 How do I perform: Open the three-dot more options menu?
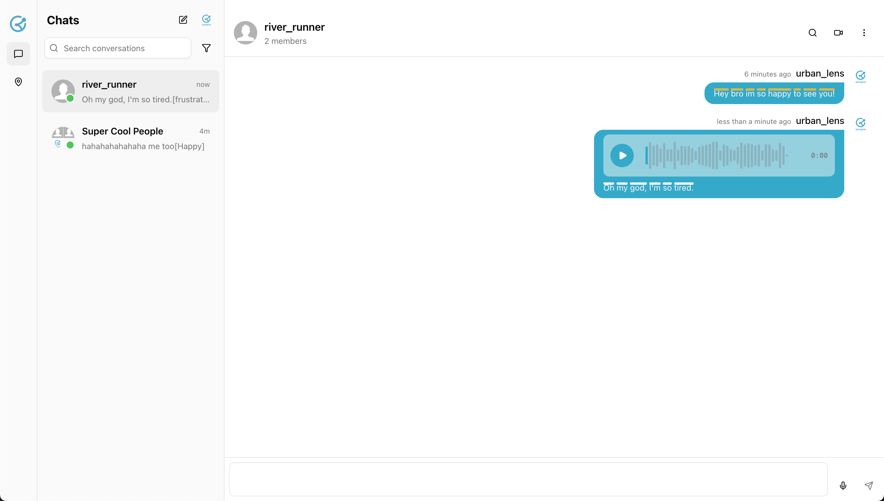click(864, 33)
